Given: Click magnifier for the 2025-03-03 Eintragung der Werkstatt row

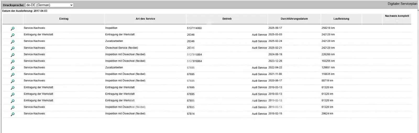Looking at the screenshot, I should (x=13, y=35).
